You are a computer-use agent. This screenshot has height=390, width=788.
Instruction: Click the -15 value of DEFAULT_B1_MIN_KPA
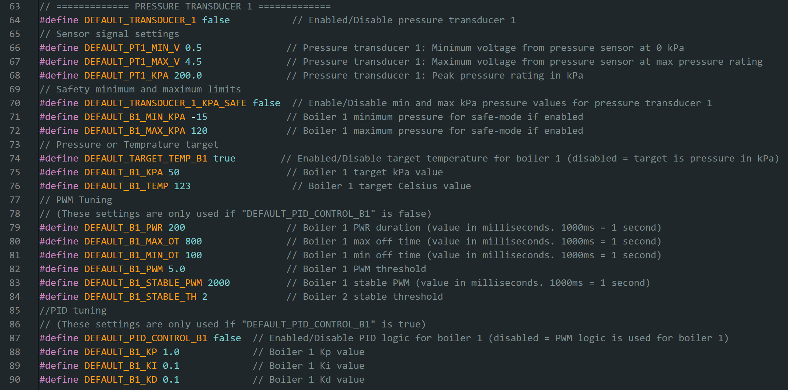pos(199,117)
